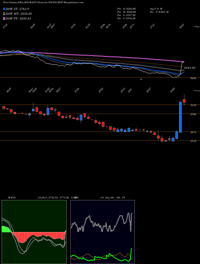Click the Tops axis label

click(x=196, y=26)
